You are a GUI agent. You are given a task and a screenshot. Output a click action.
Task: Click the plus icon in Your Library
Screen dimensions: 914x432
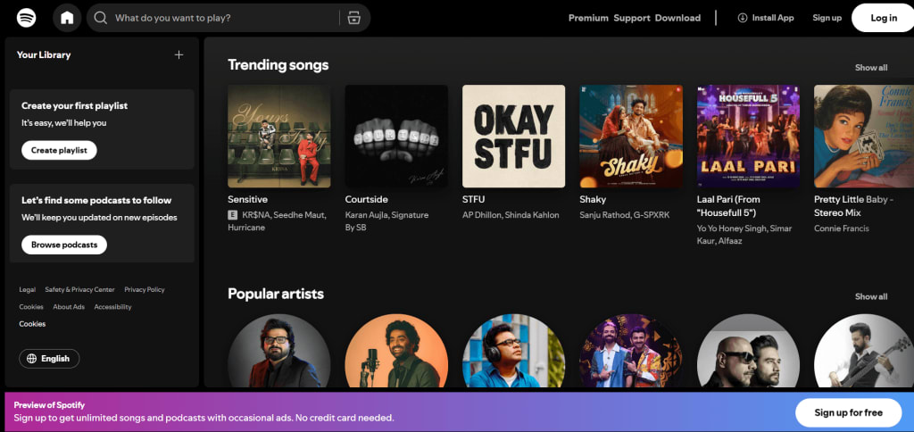(179, 54)
